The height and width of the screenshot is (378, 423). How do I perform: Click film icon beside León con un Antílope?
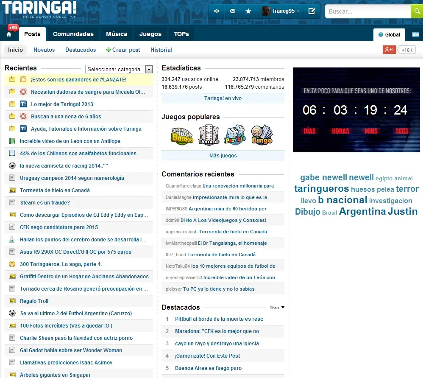tap(12, 141)
